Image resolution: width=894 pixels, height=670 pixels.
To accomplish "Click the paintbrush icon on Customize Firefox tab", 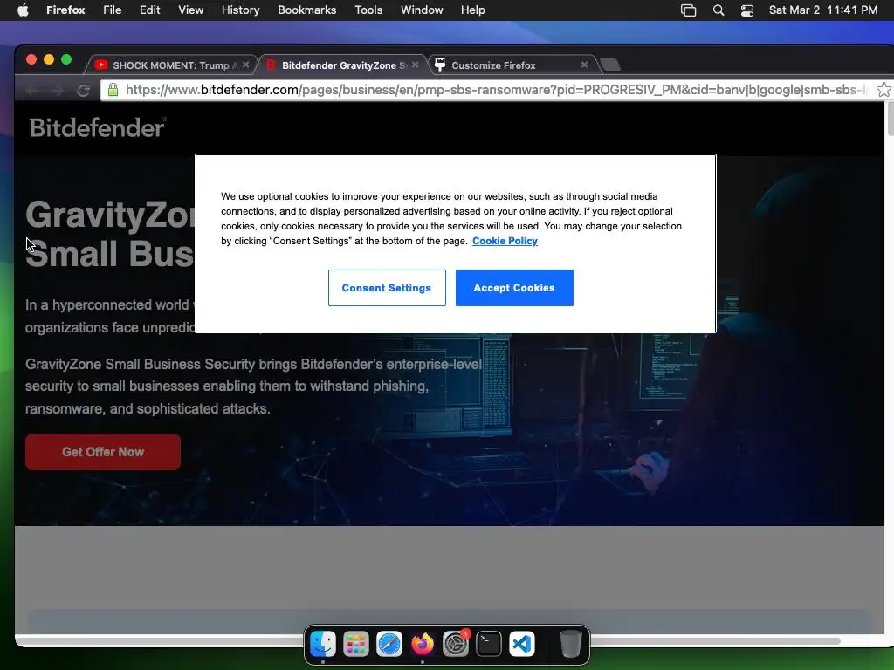I will coord(440,65).
